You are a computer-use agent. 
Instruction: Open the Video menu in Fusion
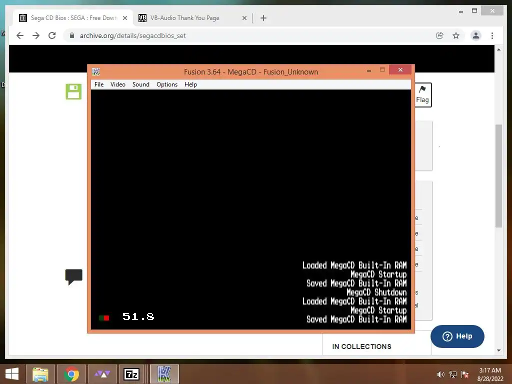pos(118,84)
